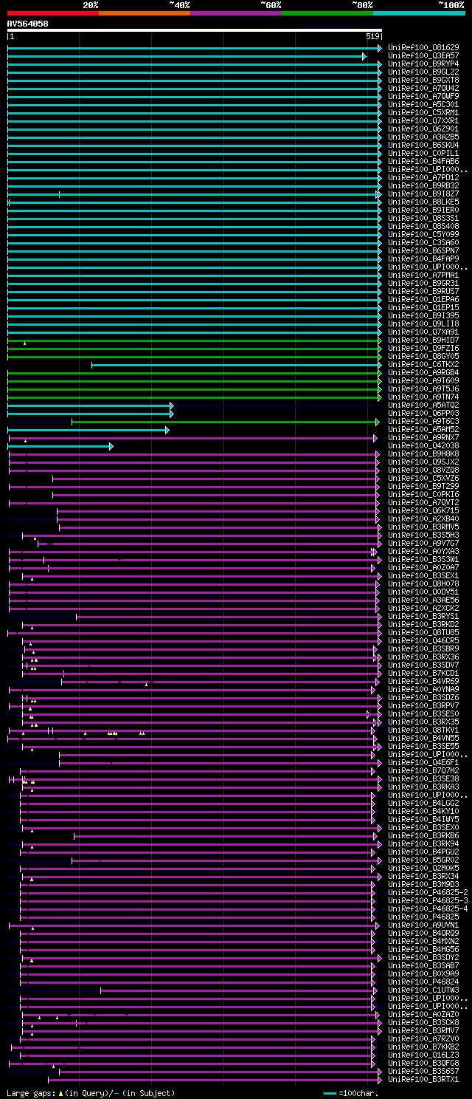Viewport: 472px width, 1099px height.
Task: Select hit label UniRef100_C5XVZ6
Action: [423, 478]
